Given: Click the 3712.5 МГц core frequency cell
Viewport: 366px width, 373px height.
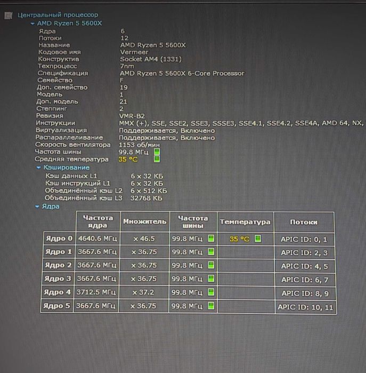Looking at the screenshot, I should click(96, 292).
